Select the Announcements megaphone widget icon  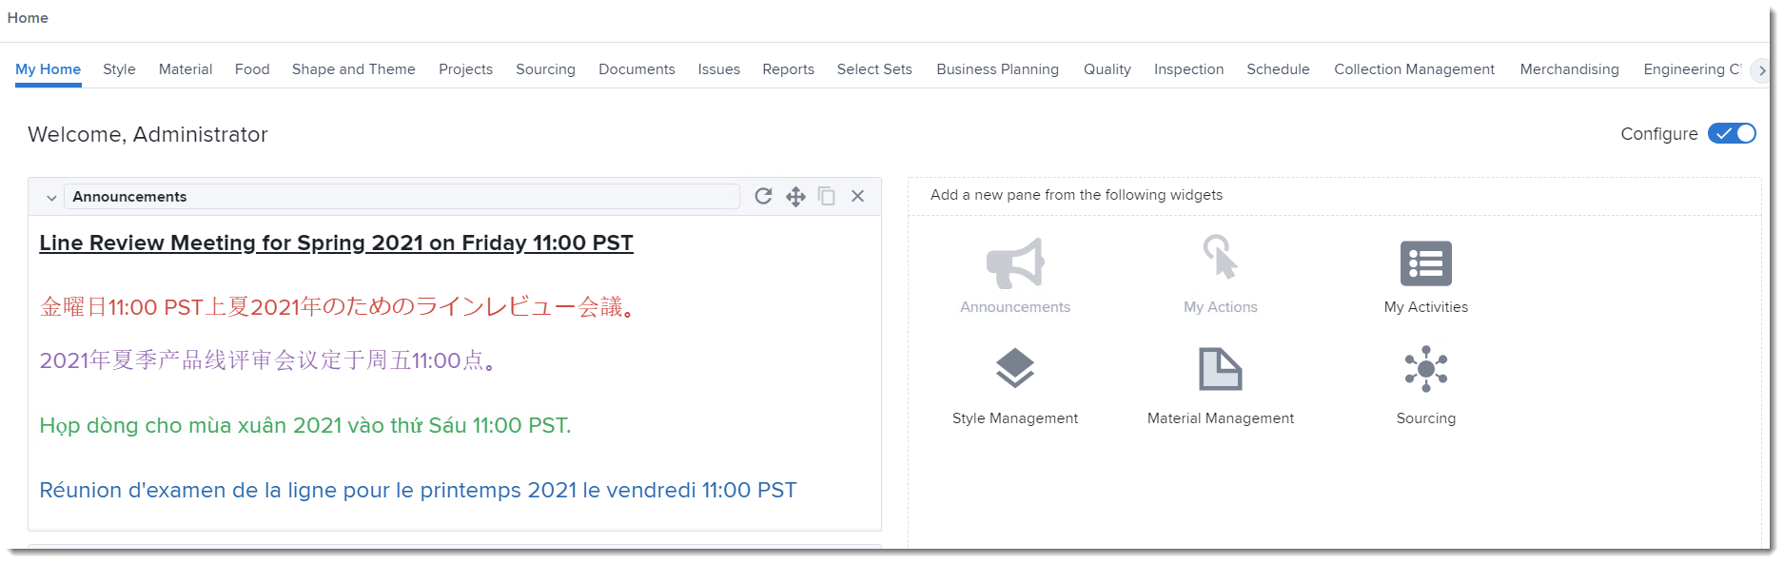(1014, 264)
